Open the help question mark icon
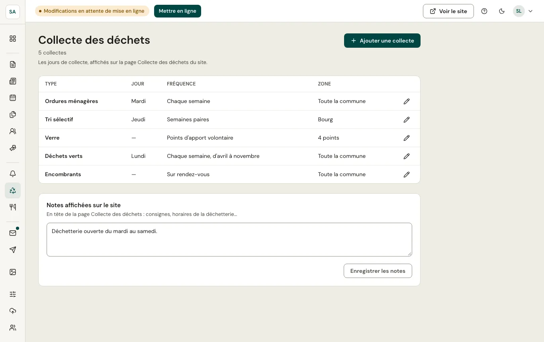544x342 pixels. pos(484,11)
